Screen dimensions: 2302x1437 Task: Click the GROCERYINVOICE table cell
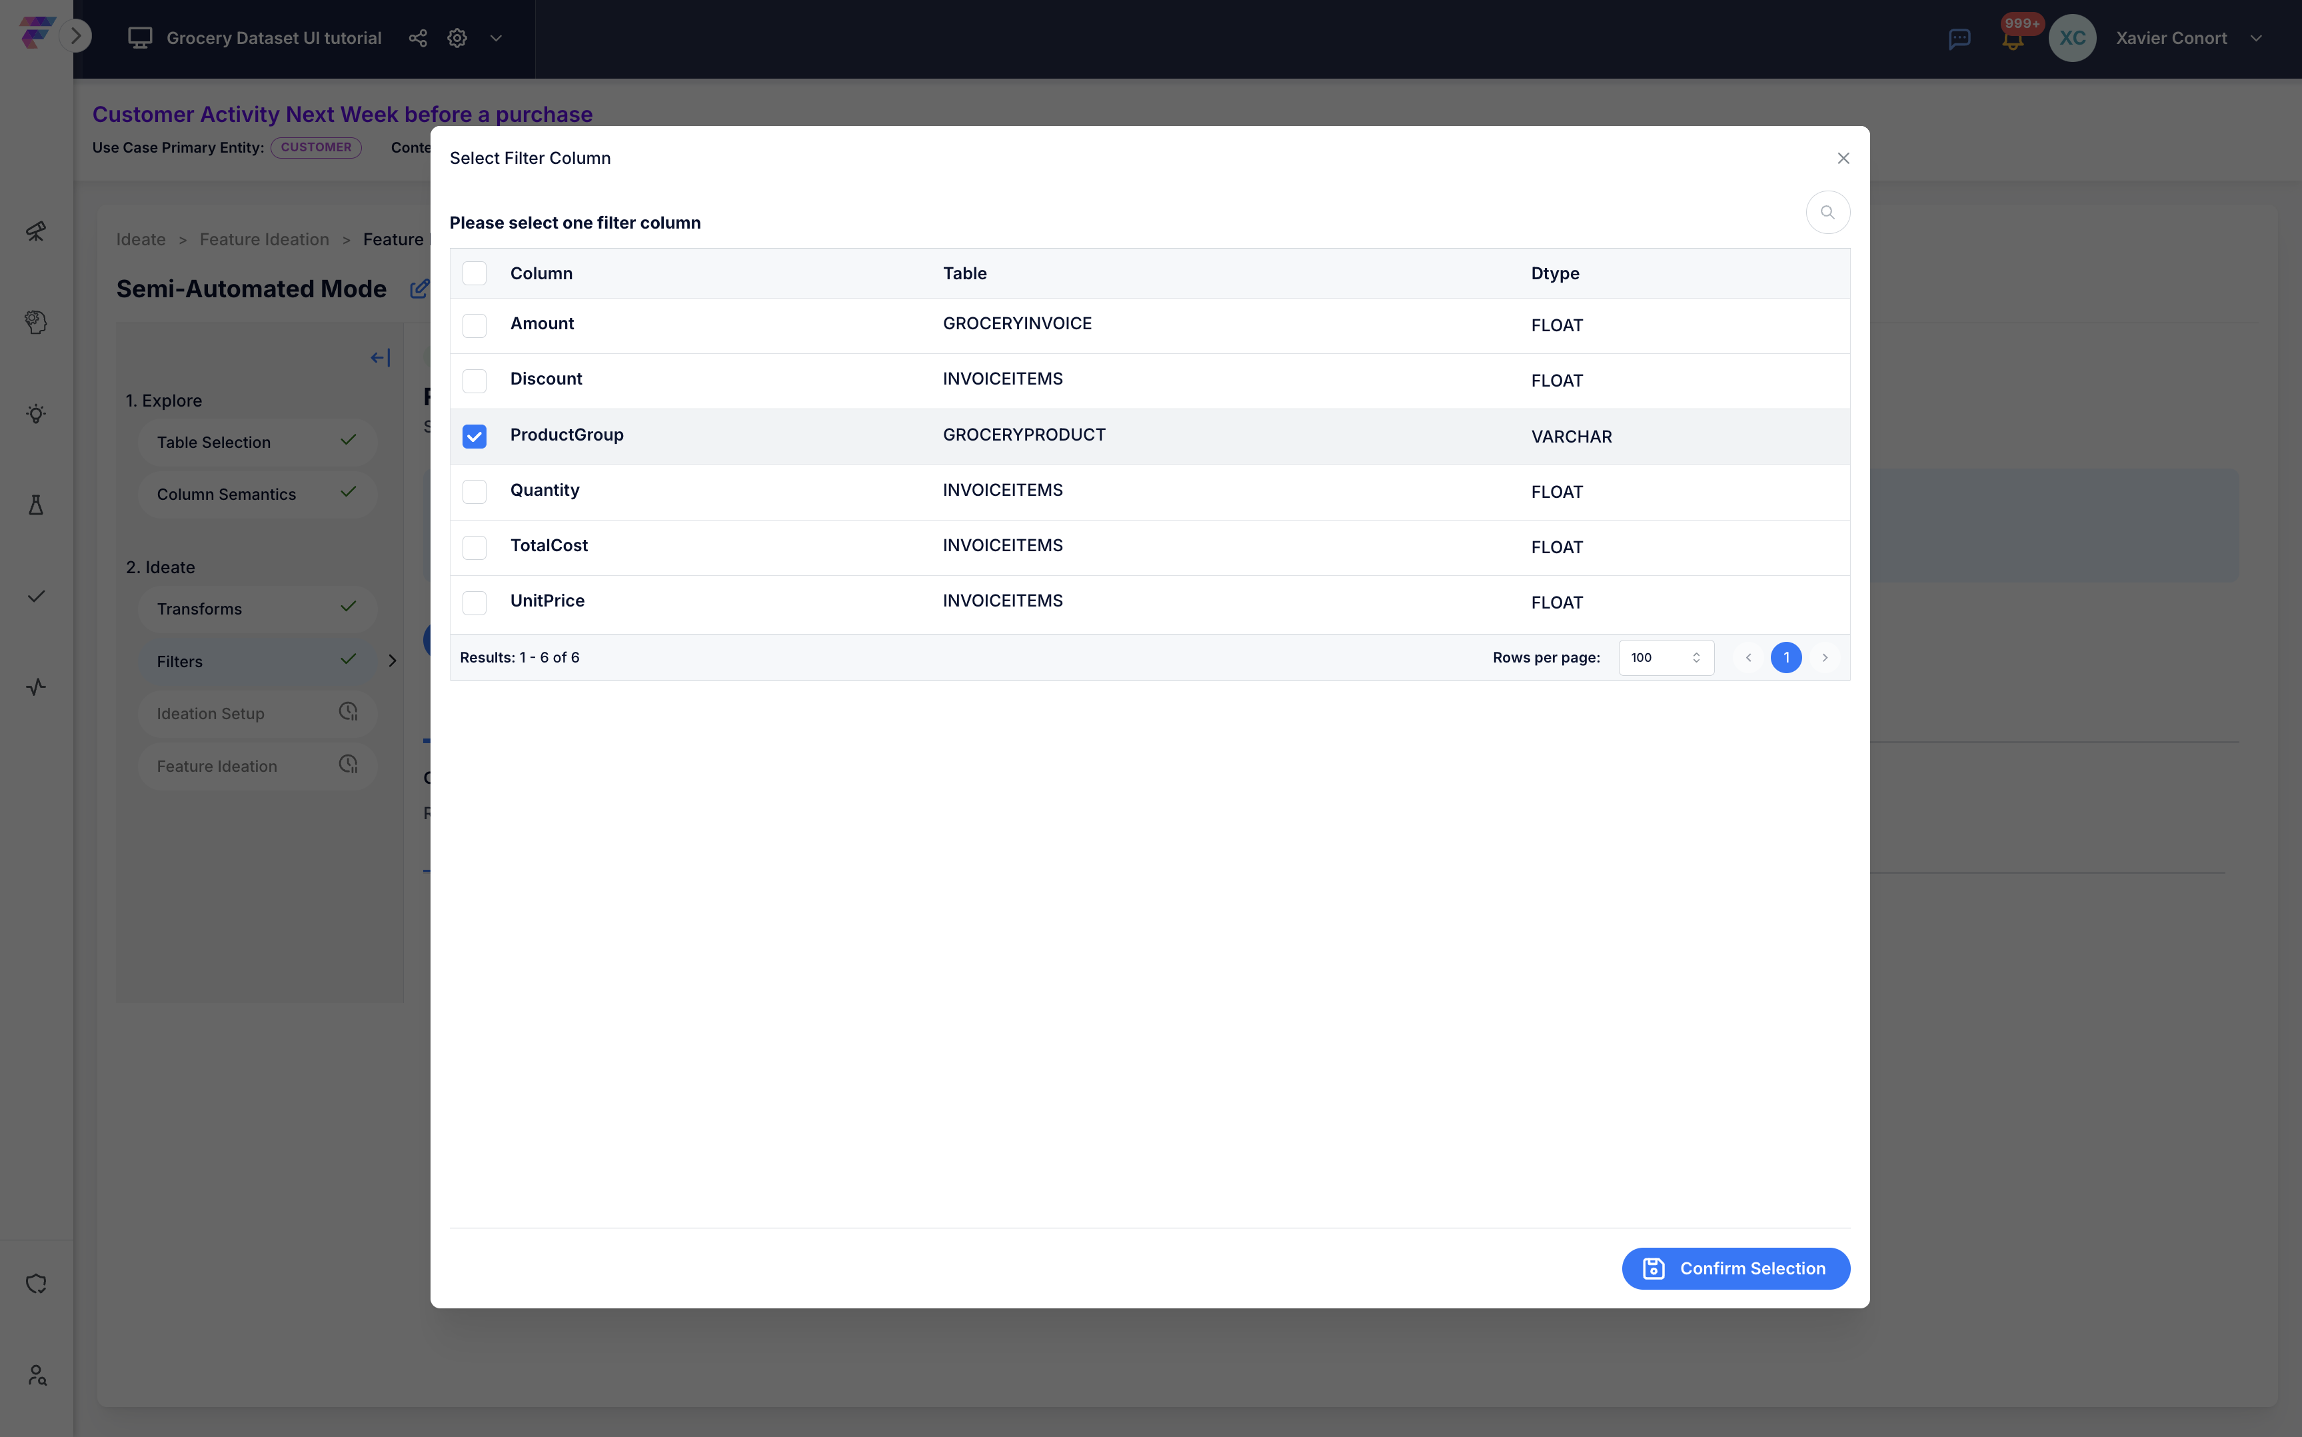(x=1016, y=323)
